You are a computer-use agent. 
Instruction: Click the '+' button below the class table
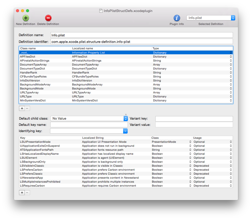[x=22, y=108]
